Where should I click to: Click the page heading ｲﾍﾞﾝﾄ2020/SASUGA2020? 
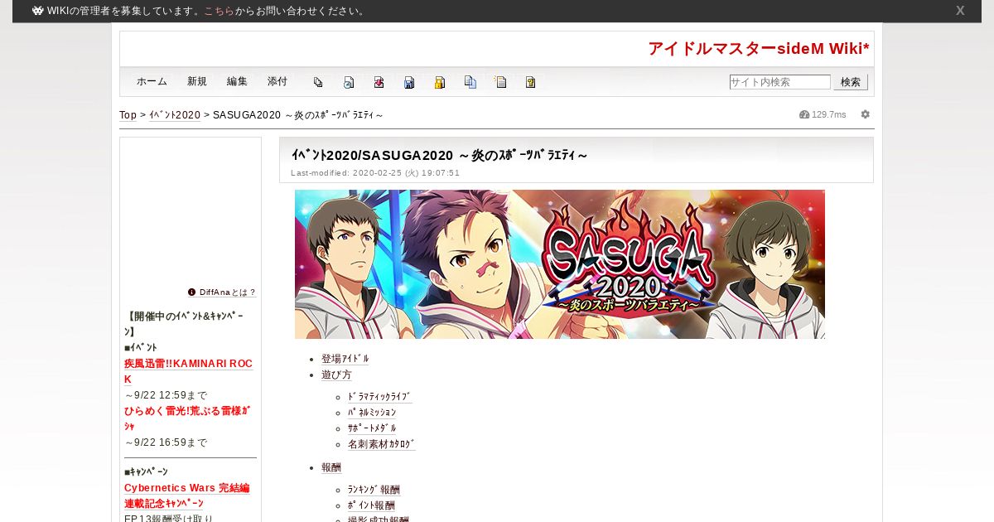(439, 155)
